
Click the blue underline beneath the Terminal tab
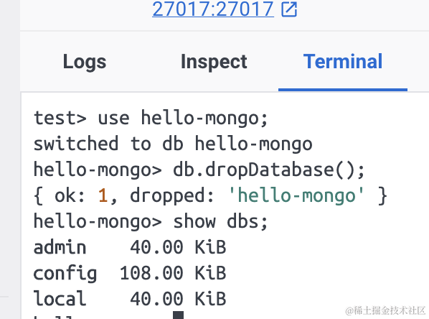[343, 90]
